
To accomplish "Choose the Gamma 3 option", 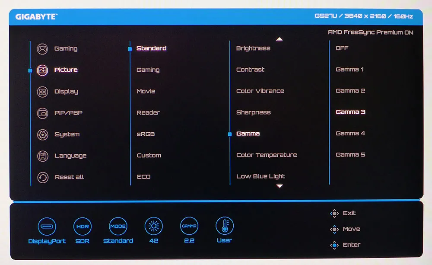I will 350,112.
